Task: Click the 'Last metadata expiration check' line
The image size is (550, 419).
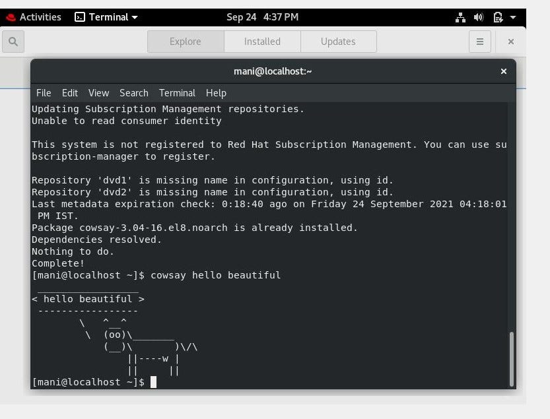Action: click(x=269, y=210)
